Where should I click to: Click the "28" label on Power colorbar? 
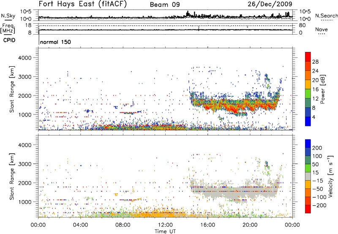[x=315, y=62]
